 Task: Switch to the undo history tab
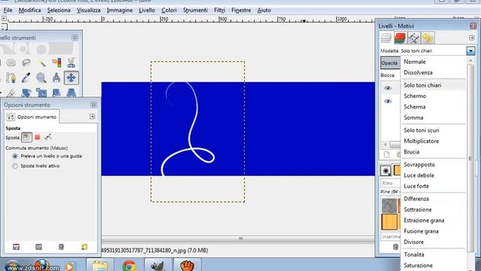click(428, 38)
